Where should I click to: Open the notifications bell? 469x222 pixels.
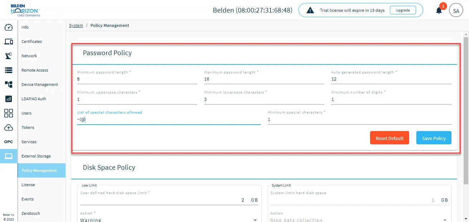click(439, 10)
